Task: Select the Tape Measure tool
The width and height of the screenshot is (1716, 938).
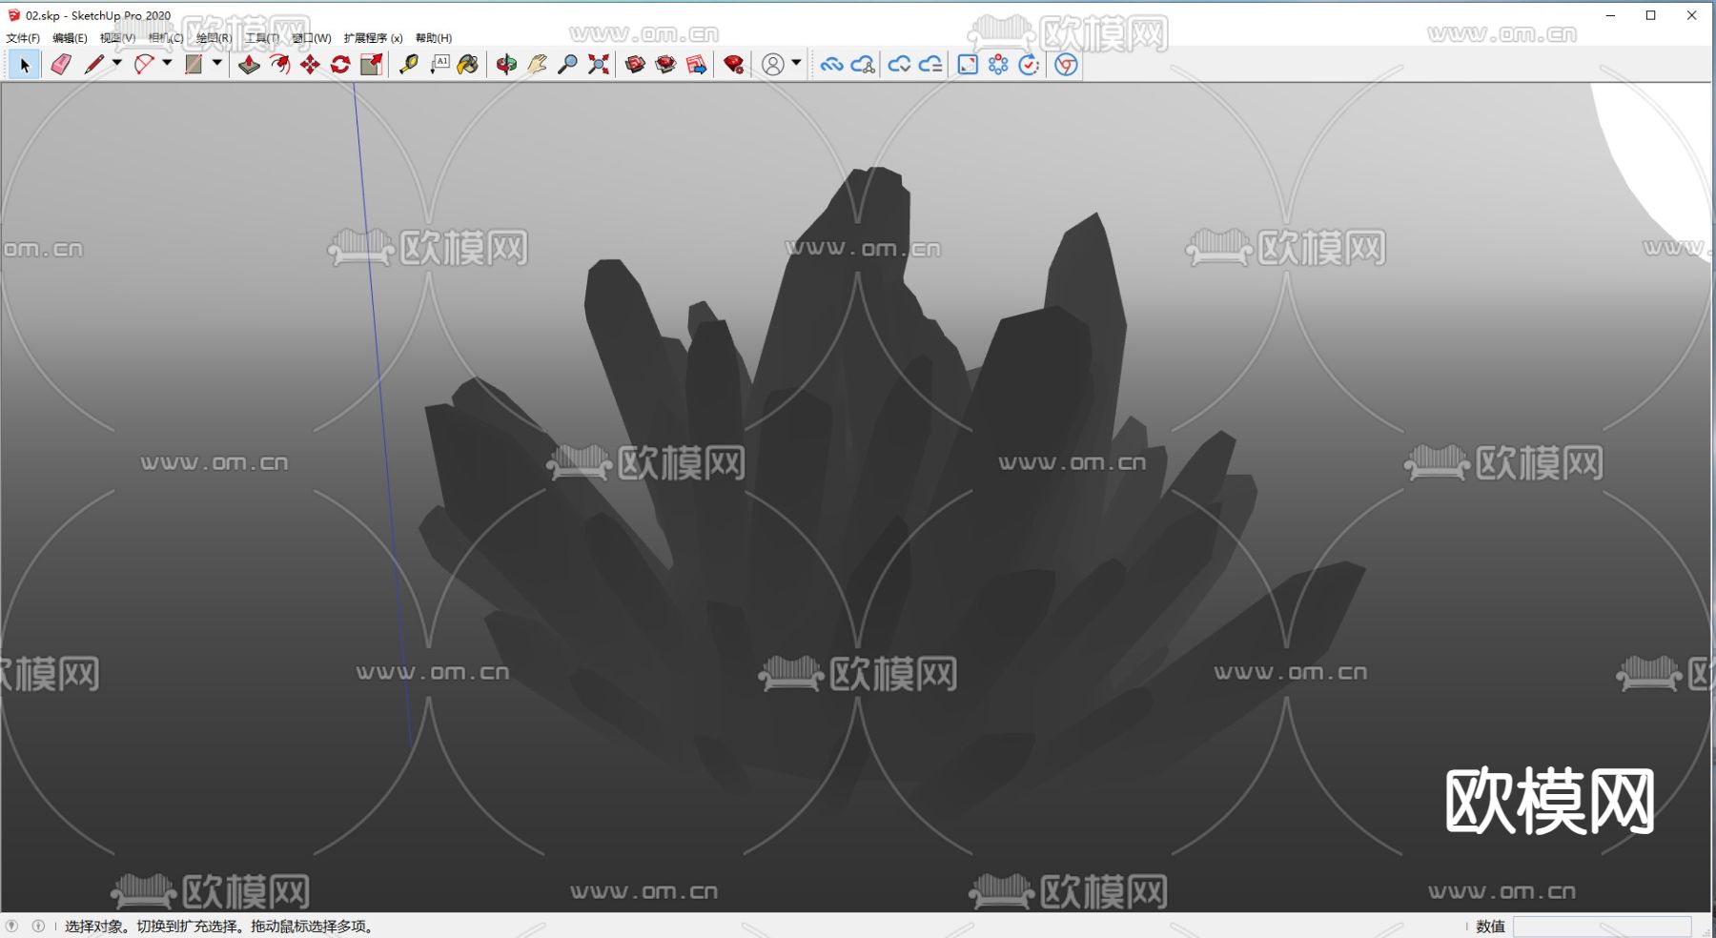Action: click(408, 65)
